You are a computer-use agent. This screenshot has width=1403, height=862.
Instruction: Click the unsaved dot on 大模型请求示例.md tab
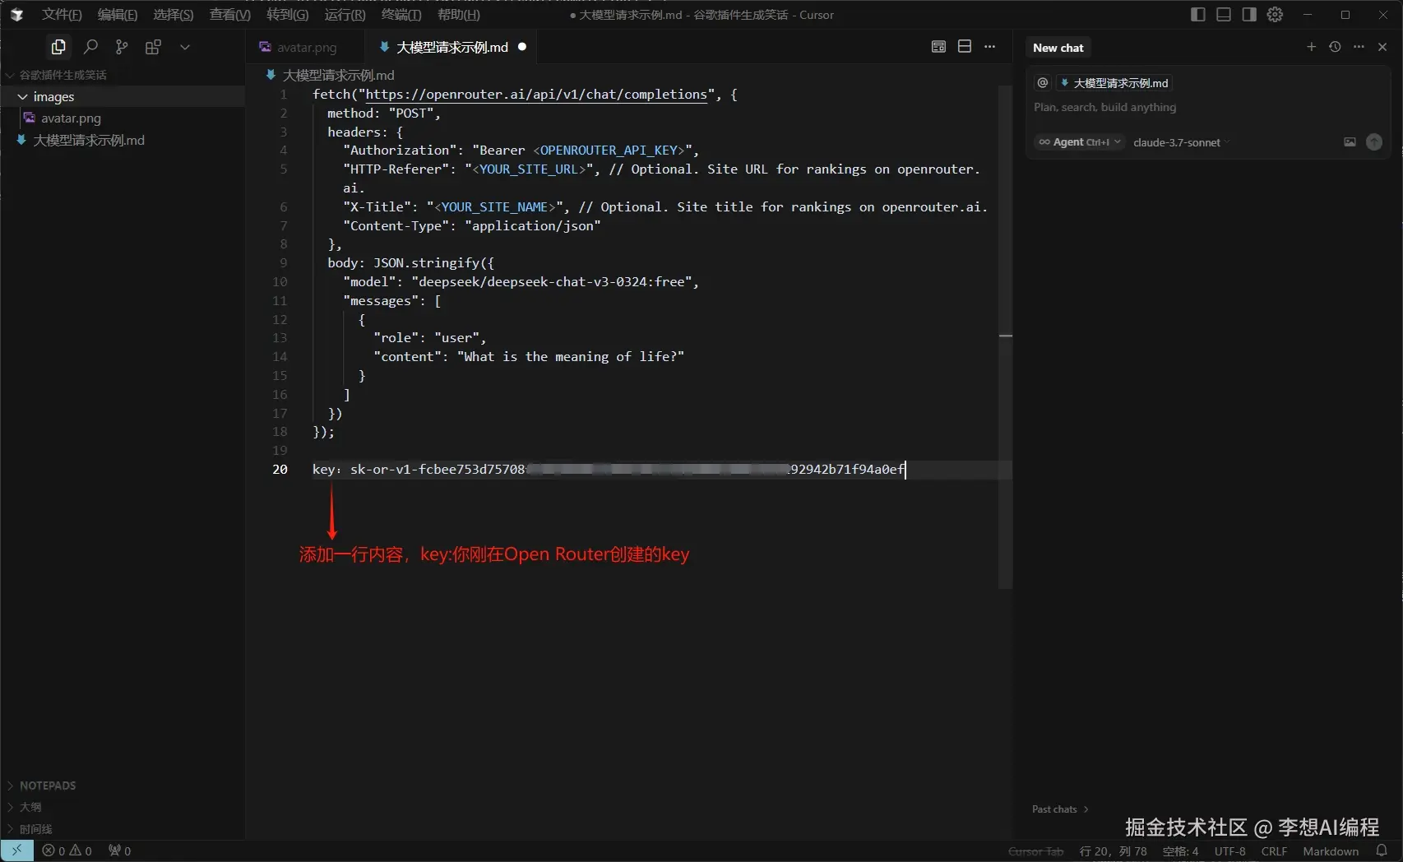pyautogui.click(x=522, y=47)
